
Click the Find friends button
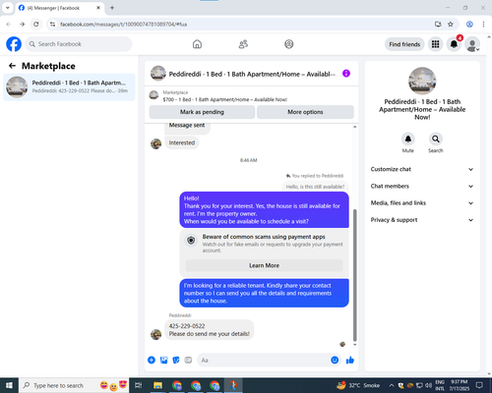(404, 44)
